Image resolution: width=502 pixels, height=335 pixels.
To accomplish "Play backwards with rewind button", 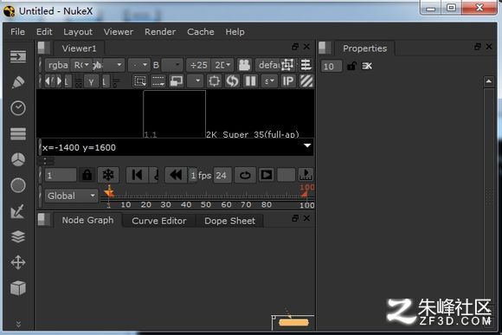I will (x=176, y=175).
